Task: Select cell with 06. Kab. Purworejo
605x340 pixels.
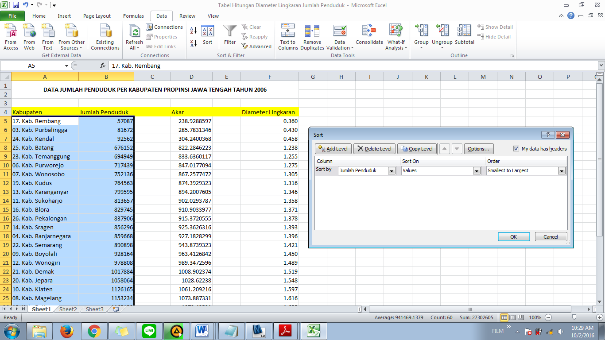Action: 45,165
